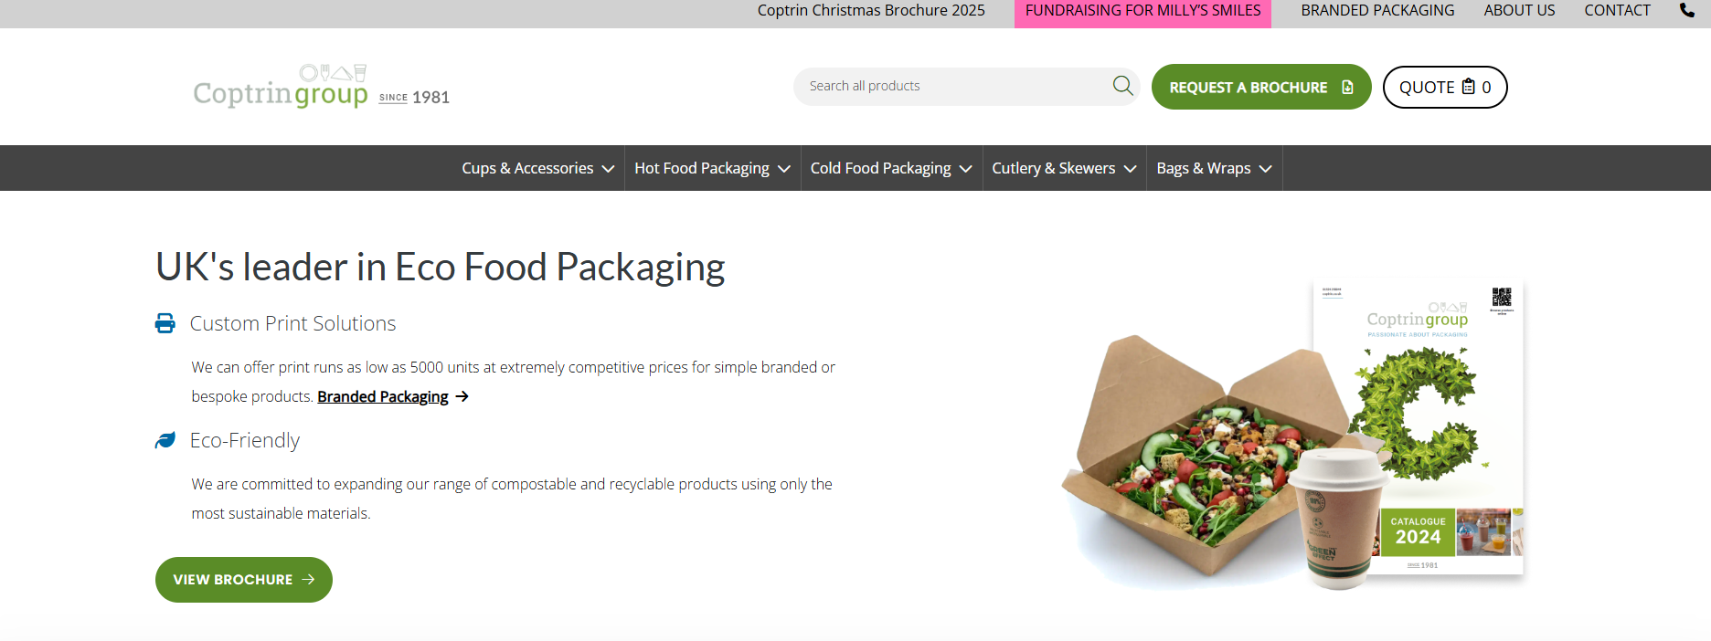This screenshot has width=1711, height=641.
Task: Open the Coptrin Christmas Brochure 2025 link
Action: pos(871,10)
